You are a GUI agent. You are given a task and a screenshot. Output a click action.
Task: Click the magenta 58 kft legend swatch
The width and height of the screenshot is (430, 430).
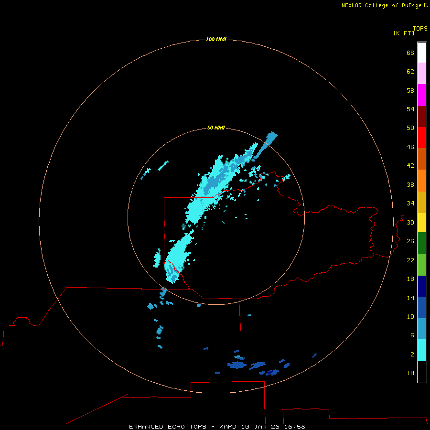422,95
